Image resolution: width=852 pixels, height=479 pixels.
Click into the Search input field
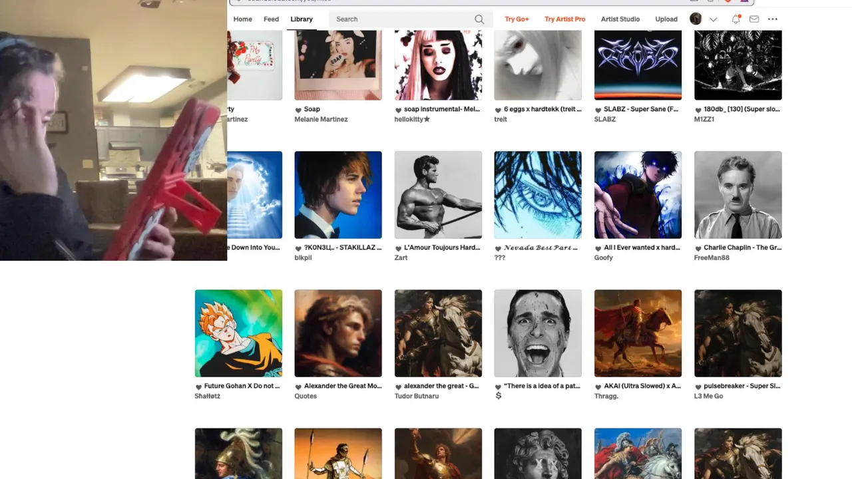click(403, 19)
